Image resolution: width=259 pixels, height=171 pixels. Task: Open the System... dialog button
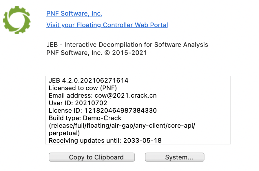[175, 157]
